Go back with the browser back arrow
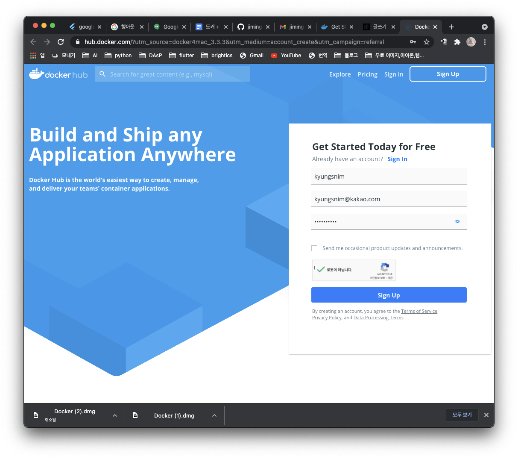This screenshot has width=518, height=459. (33, 42)
